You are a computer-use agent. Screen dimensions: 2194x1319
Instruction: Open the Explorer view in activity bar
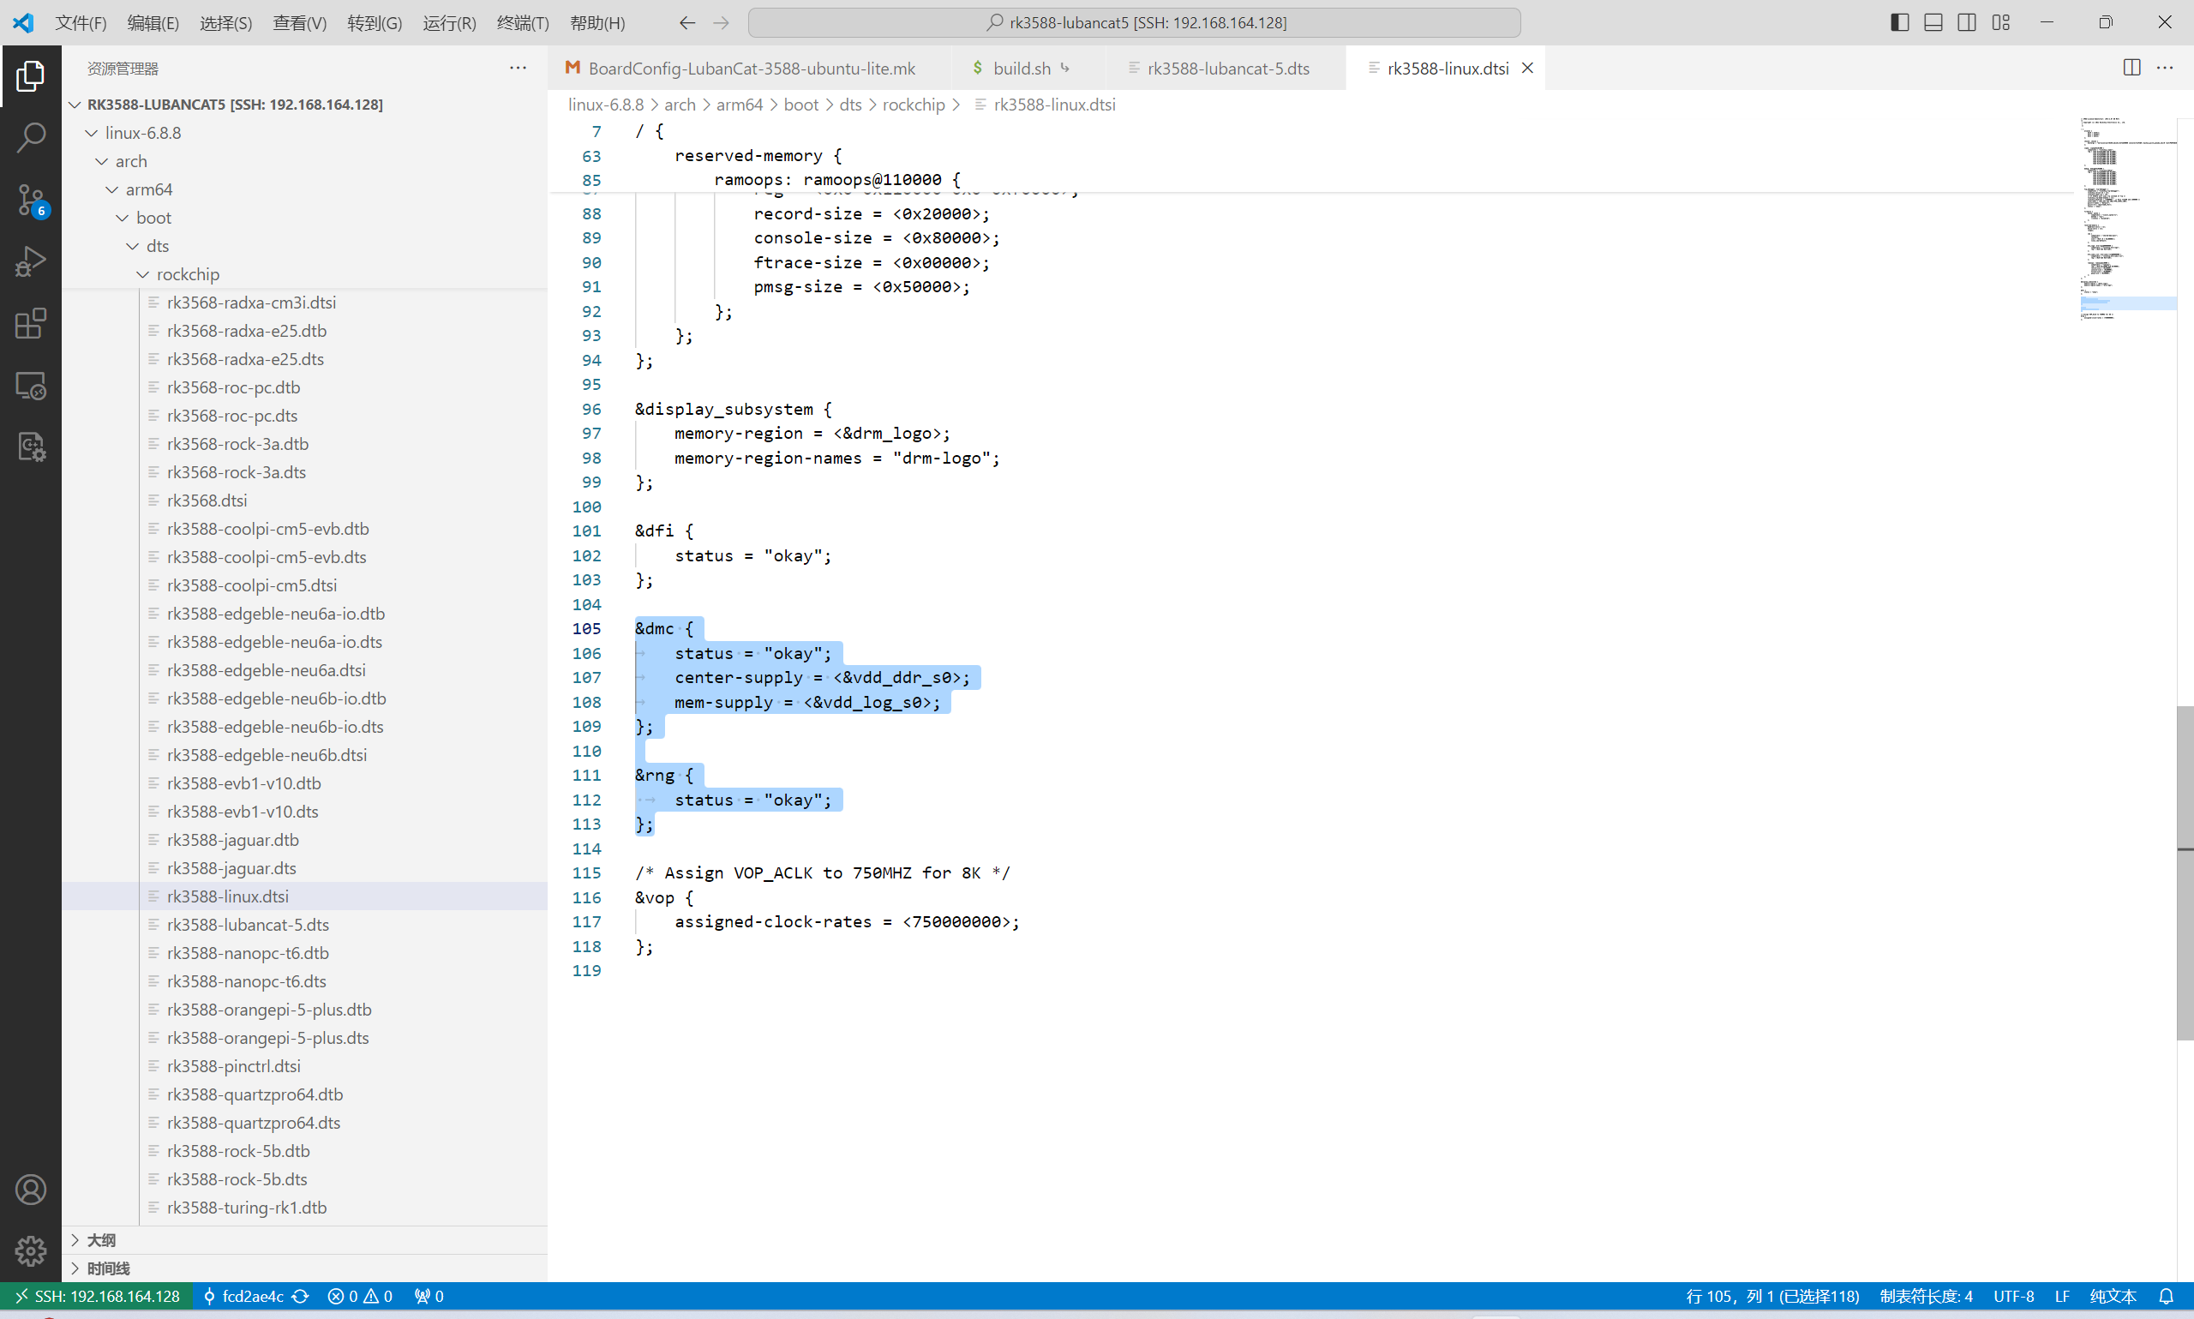(30, 75)
